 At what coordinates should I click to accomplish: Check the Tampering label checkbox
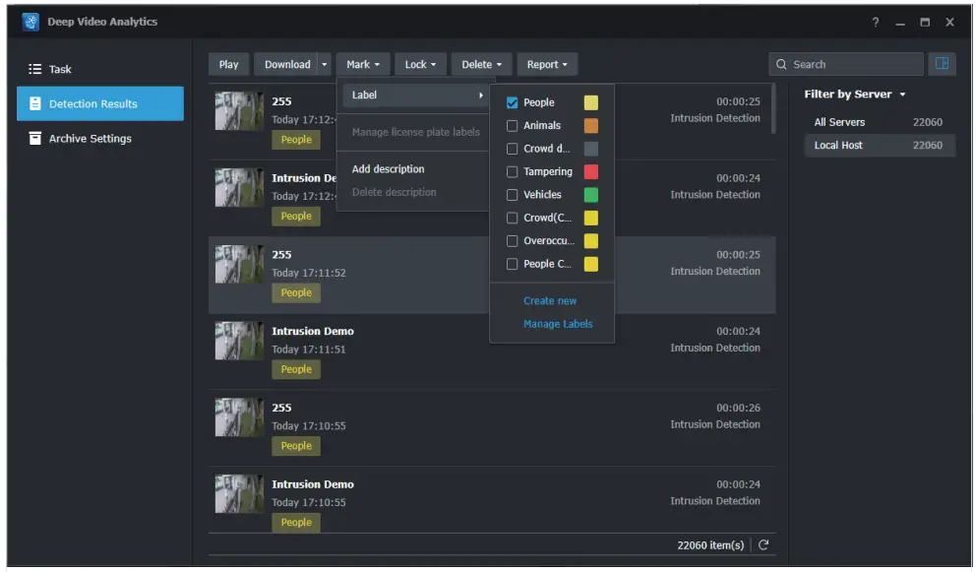point(512,171)
